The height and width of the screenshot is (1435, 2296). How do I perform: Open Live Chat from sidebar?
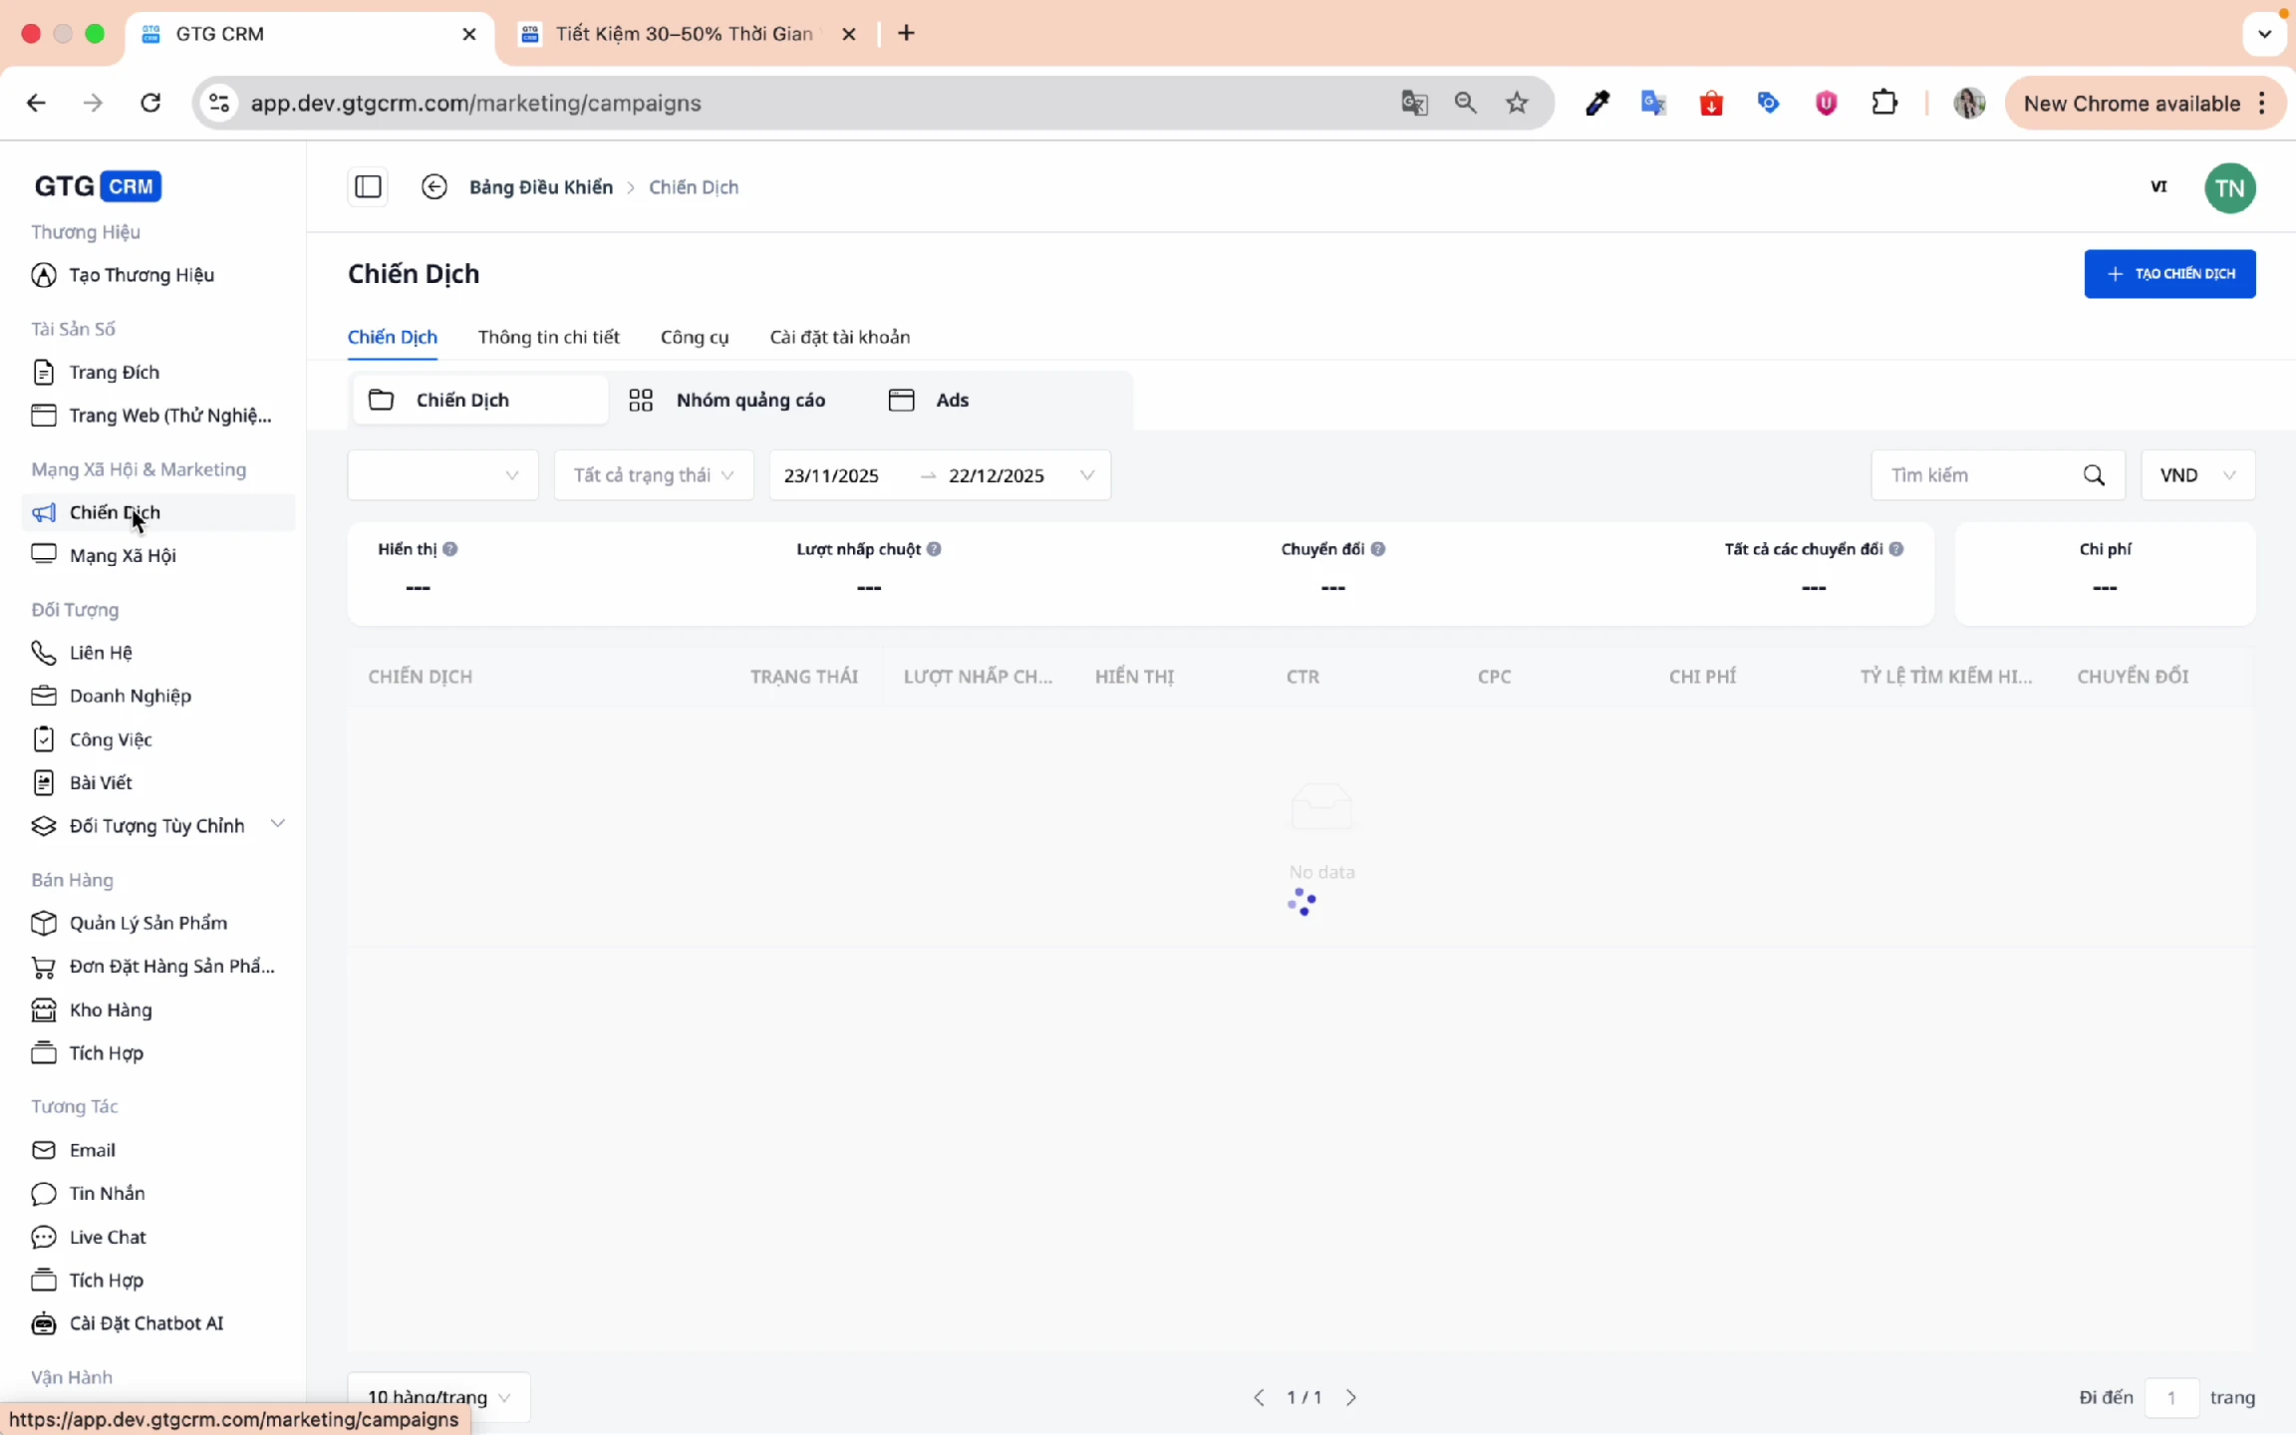coord(108,1237)
